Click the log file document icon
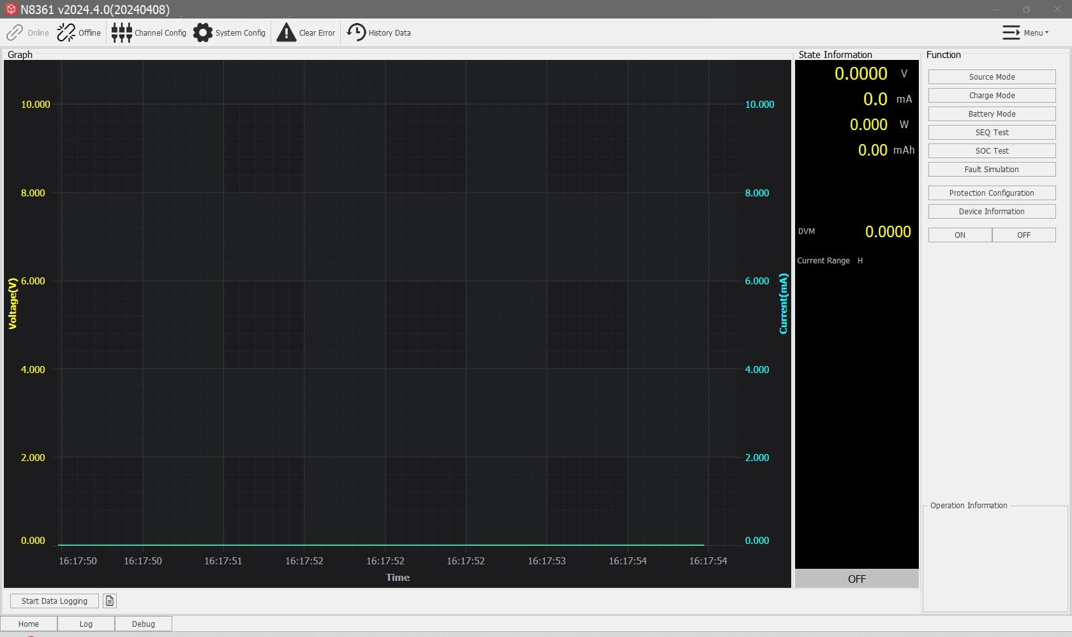Image resolution: width=1072 pixels, height=637 pixels. coord(110,601)
